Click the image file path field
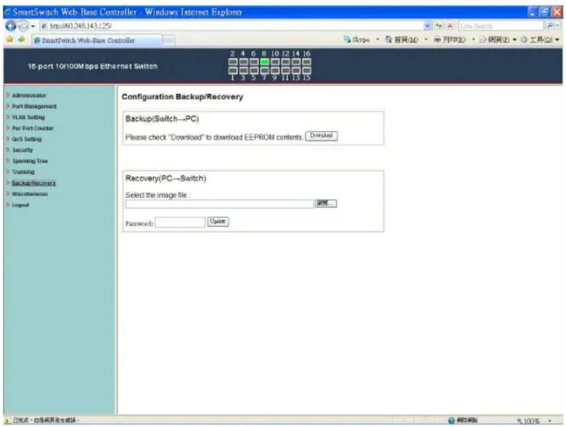566x427 pixels. click(219, 204)
